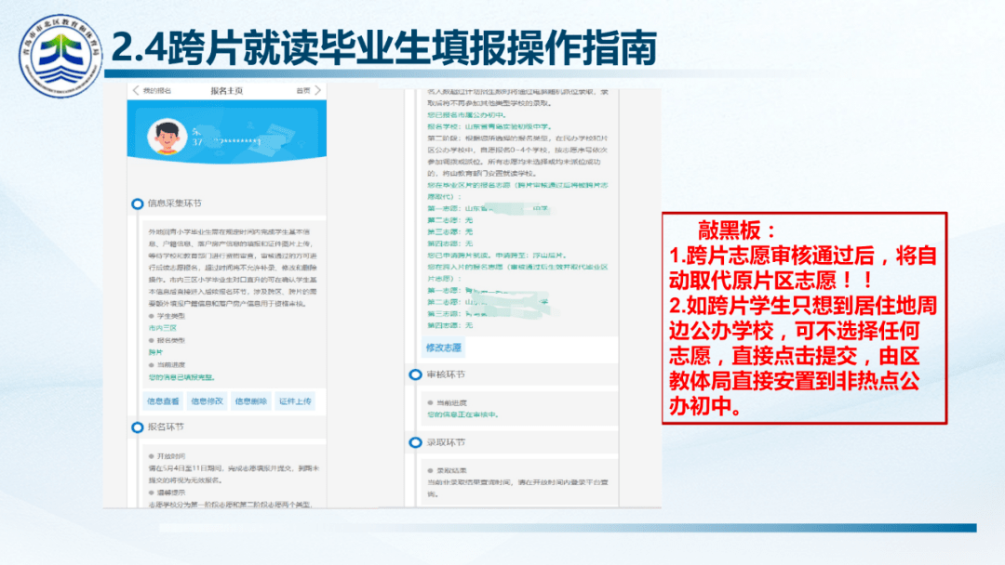Click the 录取环节 section circle icon
The width and height of the screenshot is (1005, 565).
(416, 441)
